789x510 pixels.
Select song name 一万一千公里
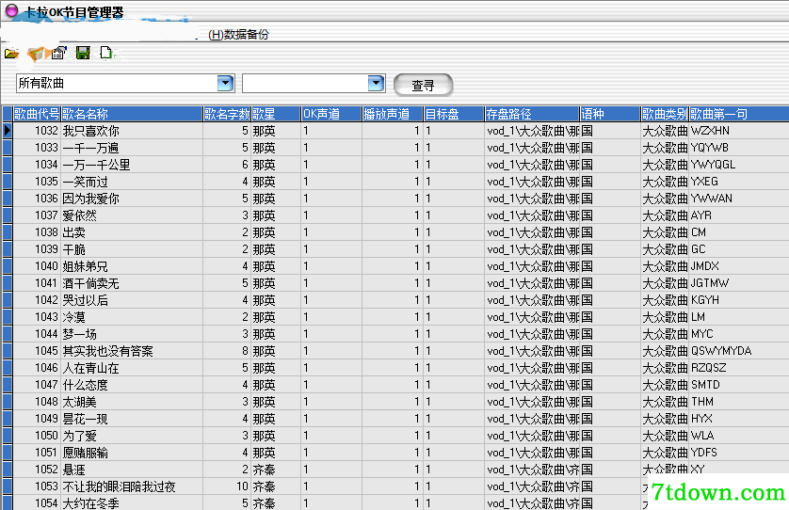click(97, 165)
